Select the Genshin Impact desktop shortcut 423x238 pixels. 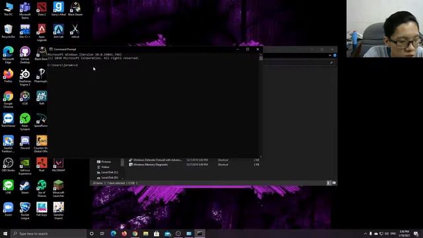pos(59,211)
